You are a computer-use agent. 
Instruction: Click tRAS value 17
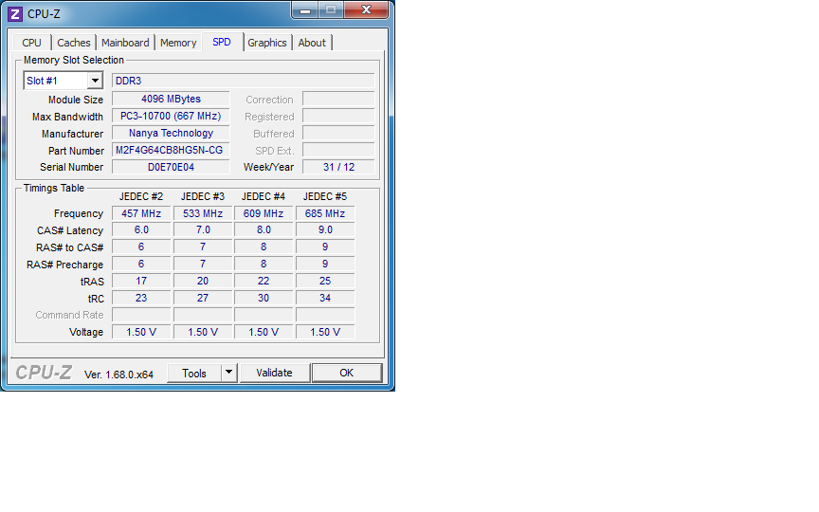pos(141,281)
